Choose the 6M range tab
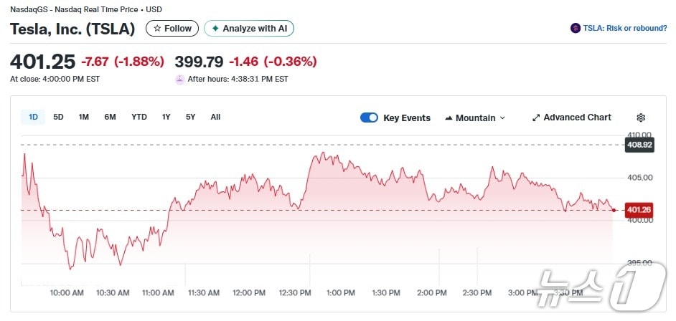The width and height of the screenshot is (676, 321). 110,117
